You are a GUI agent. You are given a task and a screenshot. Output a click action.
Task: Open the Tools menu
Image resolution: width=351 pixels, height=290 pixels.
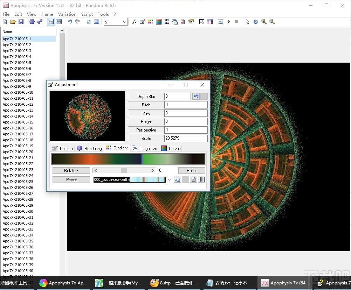(x=103, y=14)
